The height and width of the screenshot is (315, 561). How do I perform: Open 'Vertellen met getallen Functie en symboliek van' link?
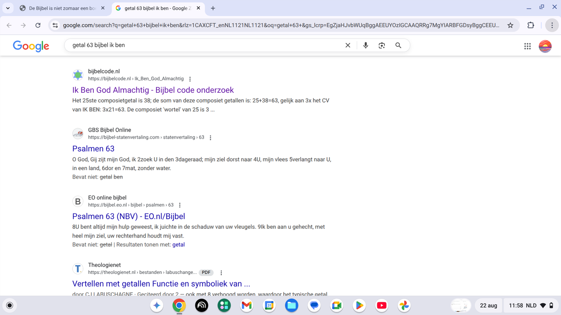click(161, 284)
